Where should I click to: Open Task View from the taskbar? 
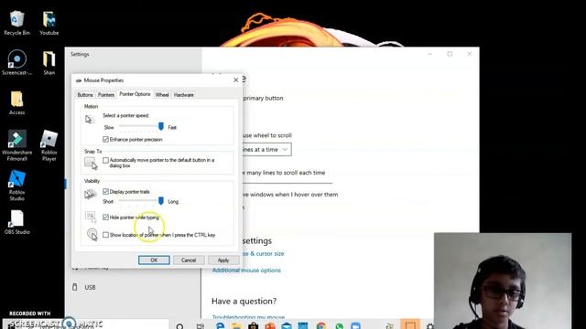(x=201, y=326)
